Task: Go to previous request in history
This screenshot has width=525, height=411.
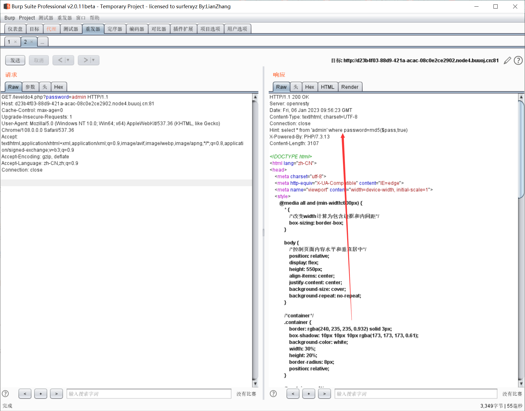Action: (60, 60)
